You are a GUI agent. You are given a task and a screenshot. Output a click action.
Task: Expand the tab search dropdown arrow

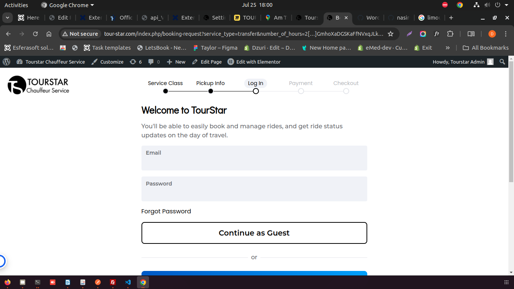point(8,18)
